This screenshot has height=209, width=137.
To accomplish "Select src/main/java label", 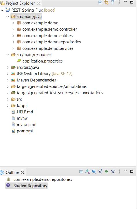I will [x=29, y=17].
